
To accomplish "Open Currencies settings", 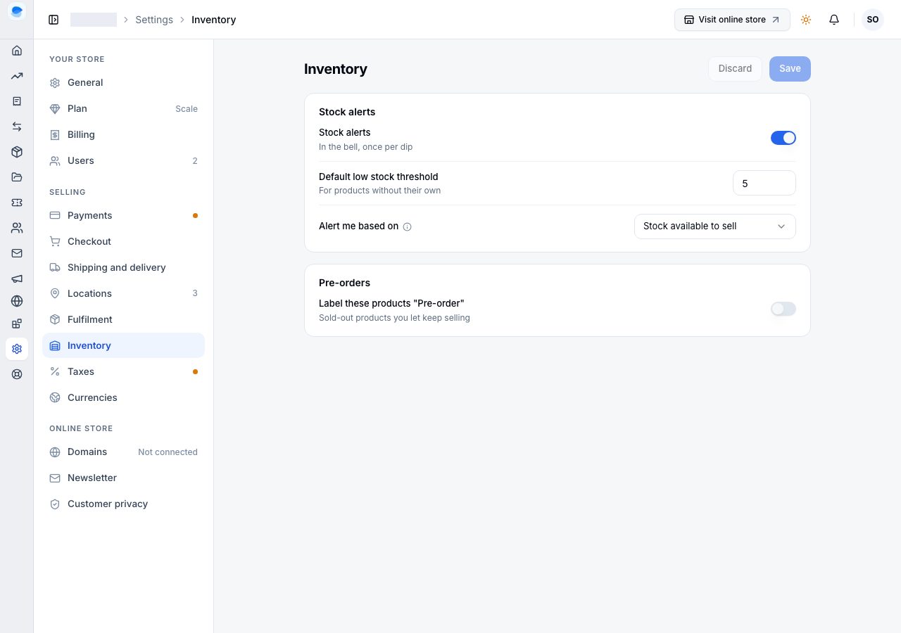I will coord(123,397).
